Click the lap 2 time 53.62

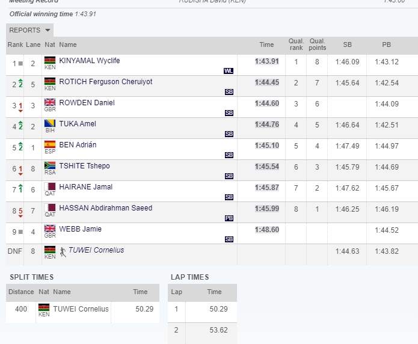[214, 330]
